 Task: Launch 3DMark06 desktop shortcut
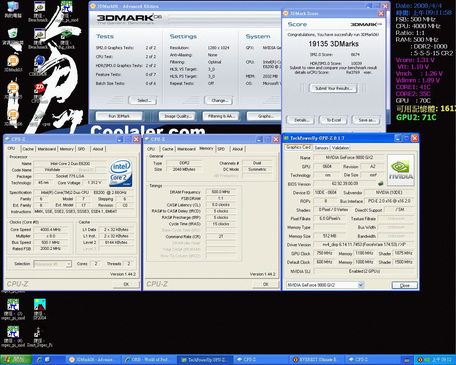pyautogui.click(x=13, y=118)
